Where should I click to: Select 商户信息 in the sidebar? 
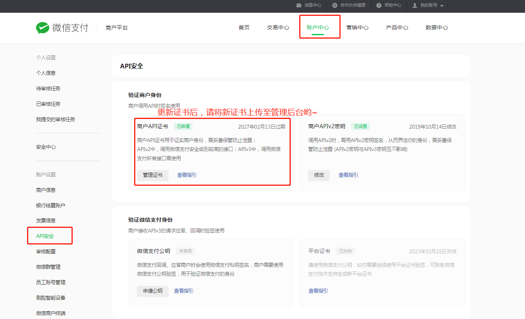tap(46, 190)
